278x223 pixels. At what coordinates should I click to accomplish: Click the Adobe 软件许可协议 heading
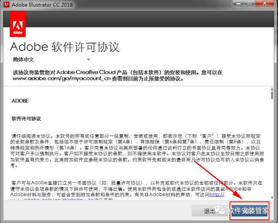click(65, 47)
